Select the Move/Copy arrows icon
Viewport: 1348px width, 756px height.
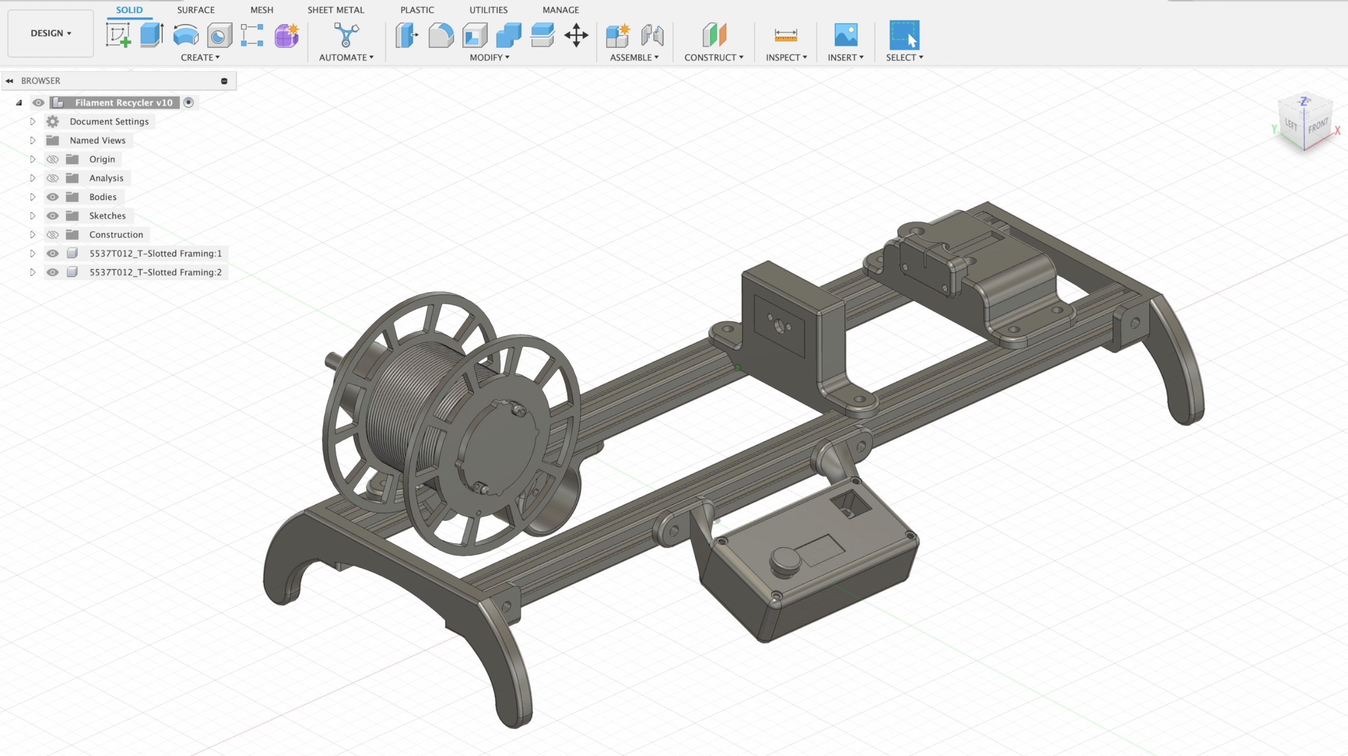coord(576,35)
